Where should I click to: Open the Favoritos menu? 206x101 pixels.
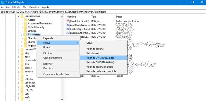34,7
